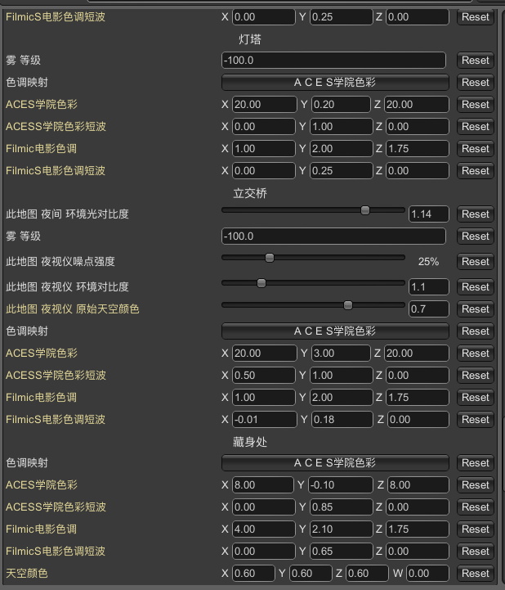Edit X value 20.00 of 灯塔 ACES学院色彩

pyautogui.click(x=265, y=104)
